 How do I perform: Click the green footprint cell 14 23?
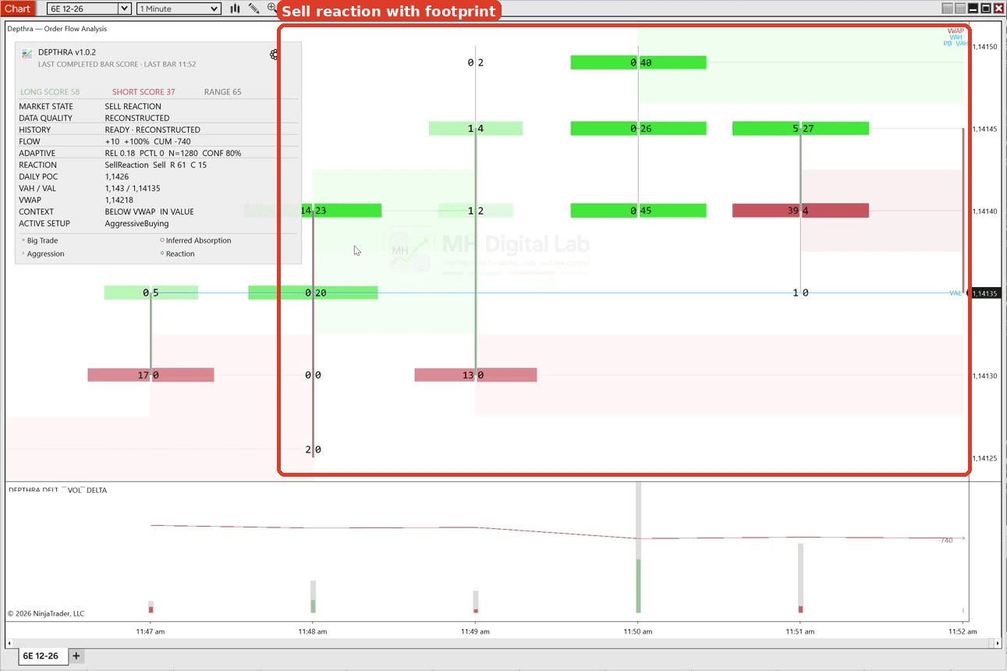click(x=313, y=211)
